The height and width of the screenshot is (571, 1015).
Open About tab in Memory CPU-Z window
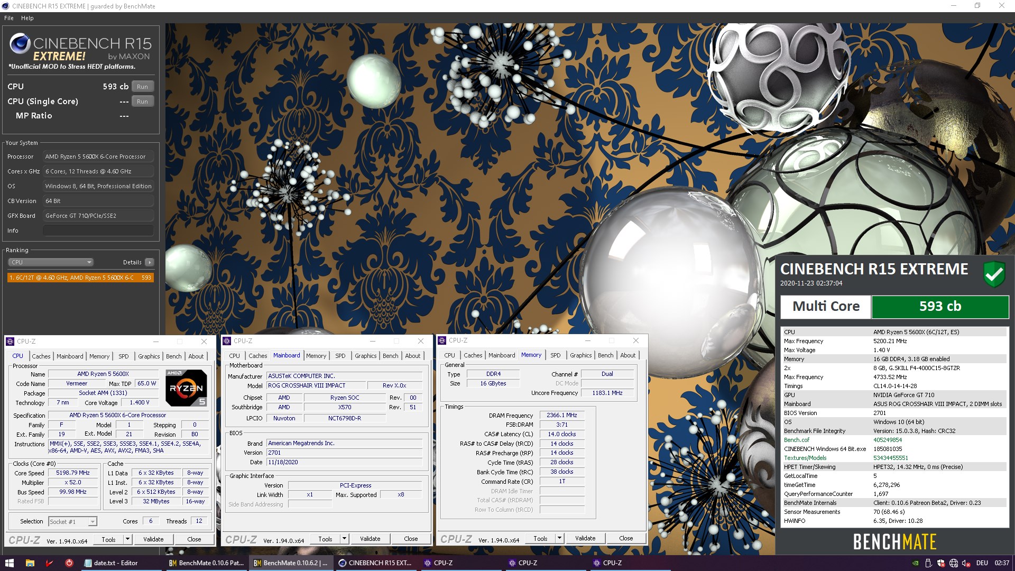click(x=628, y=355)
